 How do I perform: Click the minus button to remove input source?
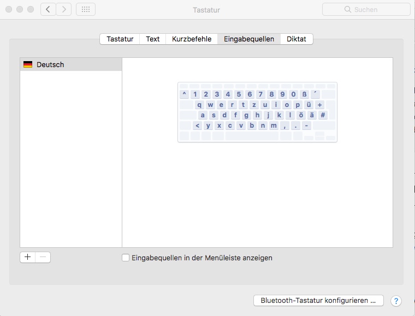click(x=43, y=257)
